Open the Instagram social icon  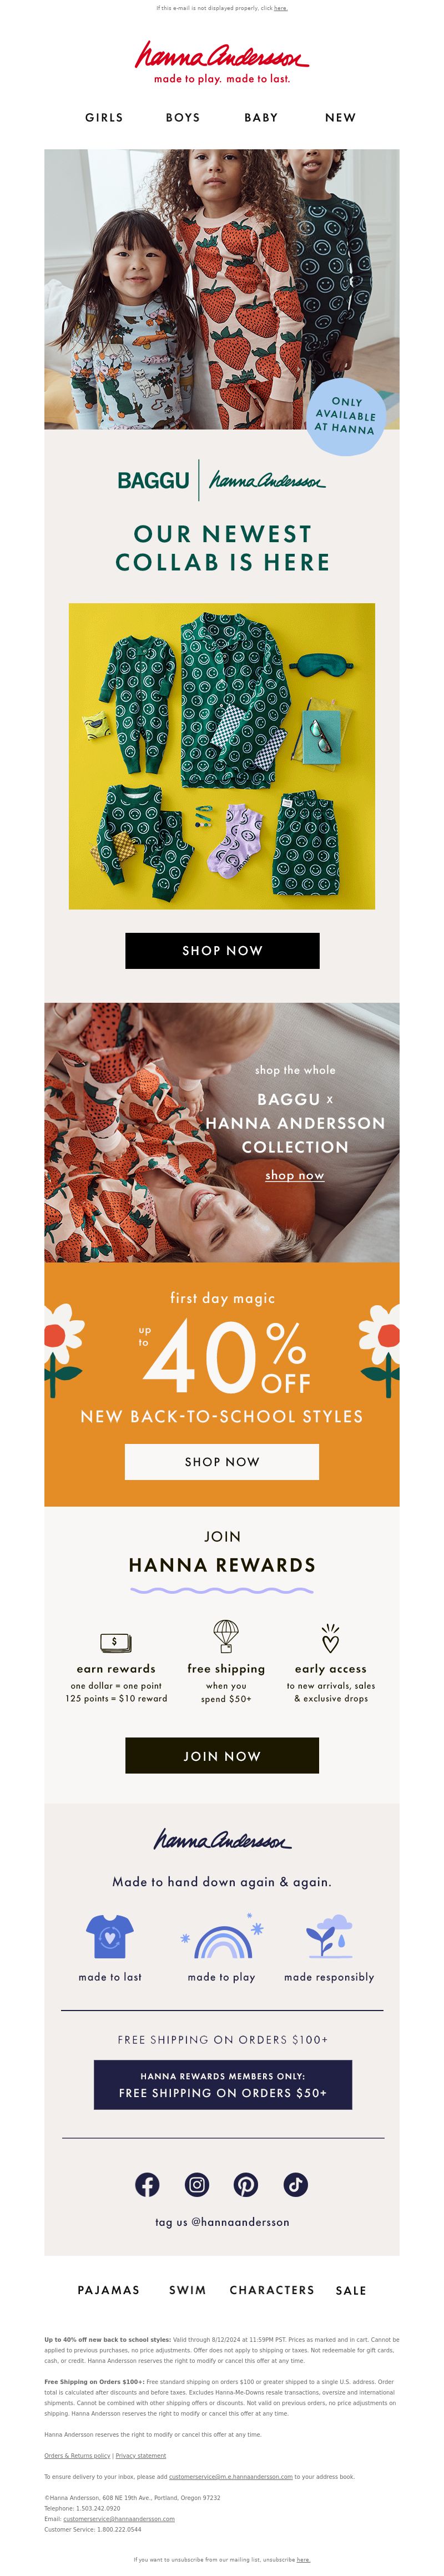[x=197, y=2185]
